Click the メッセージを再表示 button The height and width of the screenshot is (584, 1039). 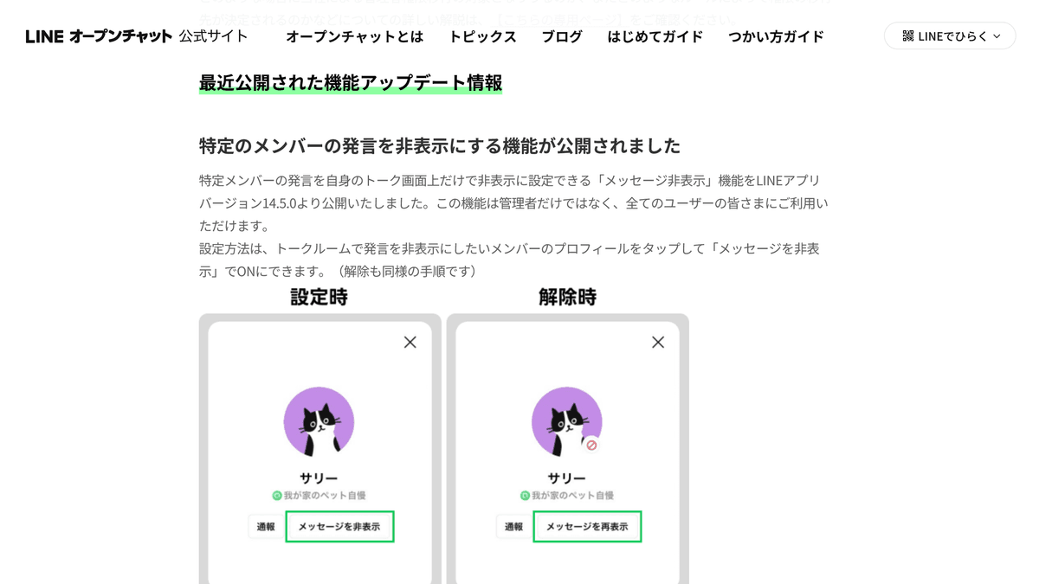(587, 526)
